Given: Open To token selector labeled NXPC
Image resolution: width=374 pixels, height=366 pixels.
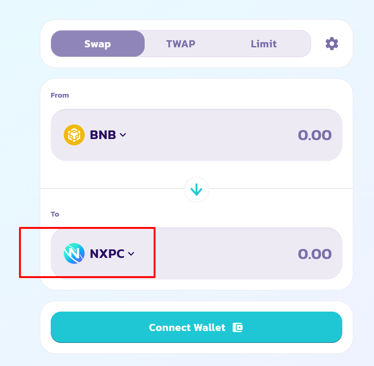Looking at the screenshot, I should point(99,253).
